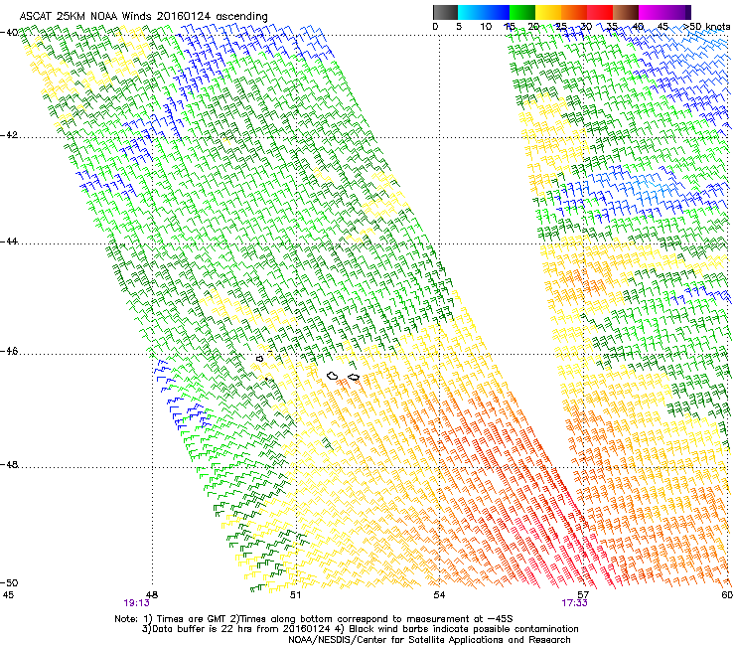Click the note line starting '3)Data buffer is 22 hrs'

(360, 629)
